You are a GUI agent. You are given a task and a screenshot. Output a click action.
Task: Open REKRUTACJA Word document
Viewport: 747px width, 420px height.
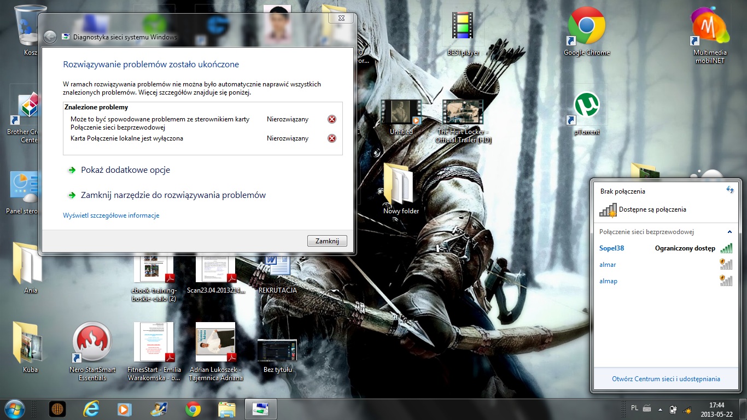point(277,275)
